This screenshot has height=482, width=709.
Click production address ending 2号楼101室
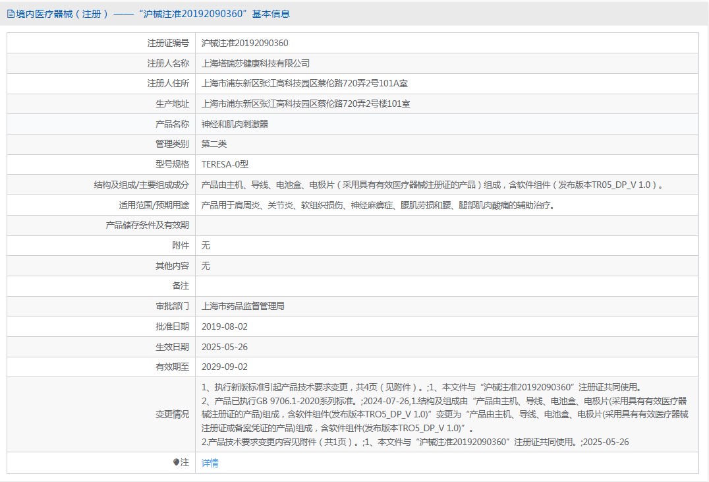tap(306, 104)
